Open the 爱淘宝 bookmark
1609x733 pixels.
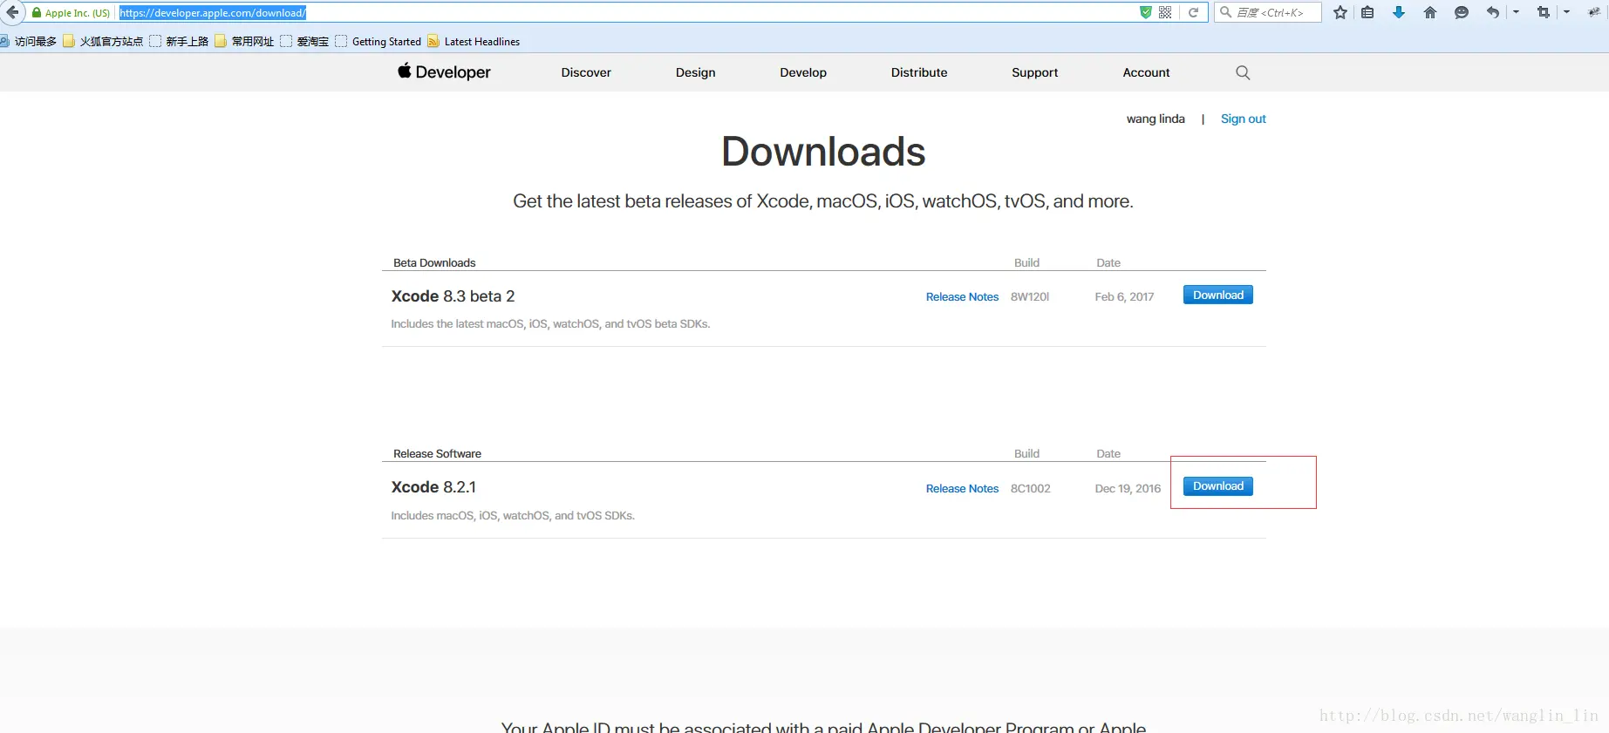(305, 41)
